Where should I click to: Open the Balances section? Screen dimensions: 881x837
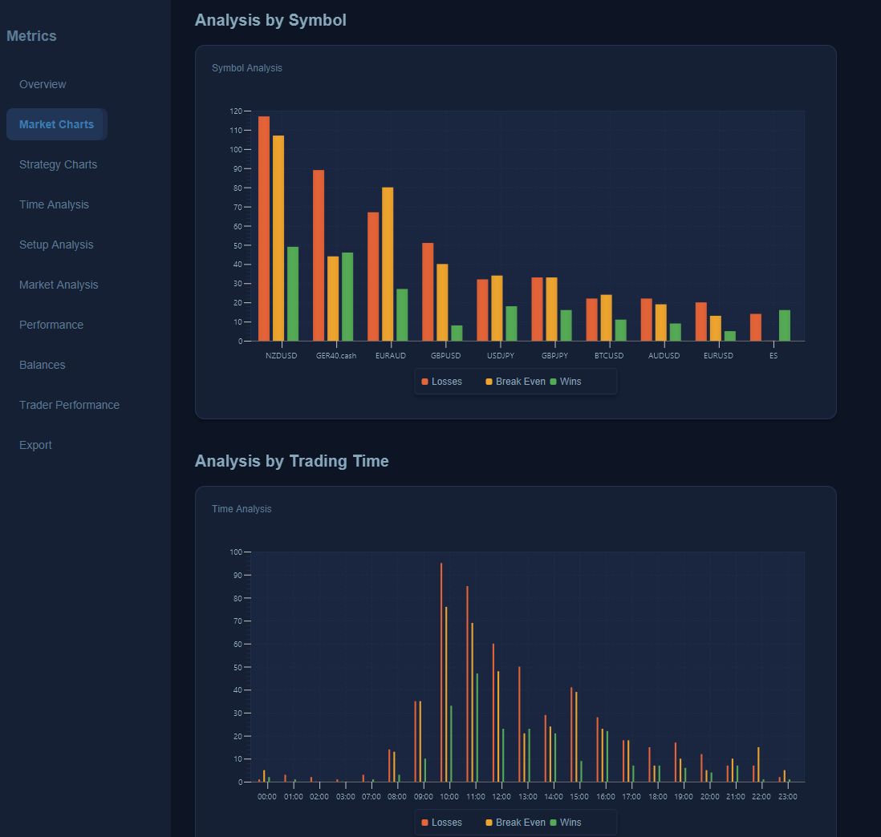(43, 365)
